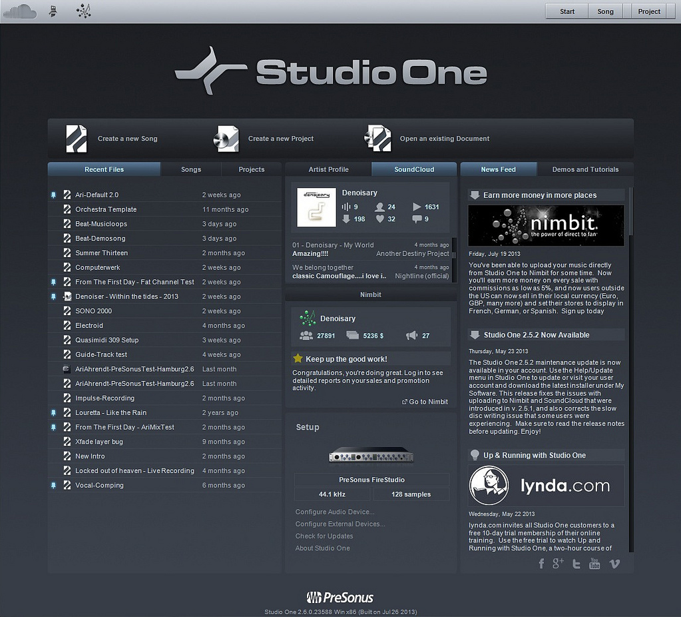
Task: Click the lynda.com banner image
Action: click(x=546, y=485)
